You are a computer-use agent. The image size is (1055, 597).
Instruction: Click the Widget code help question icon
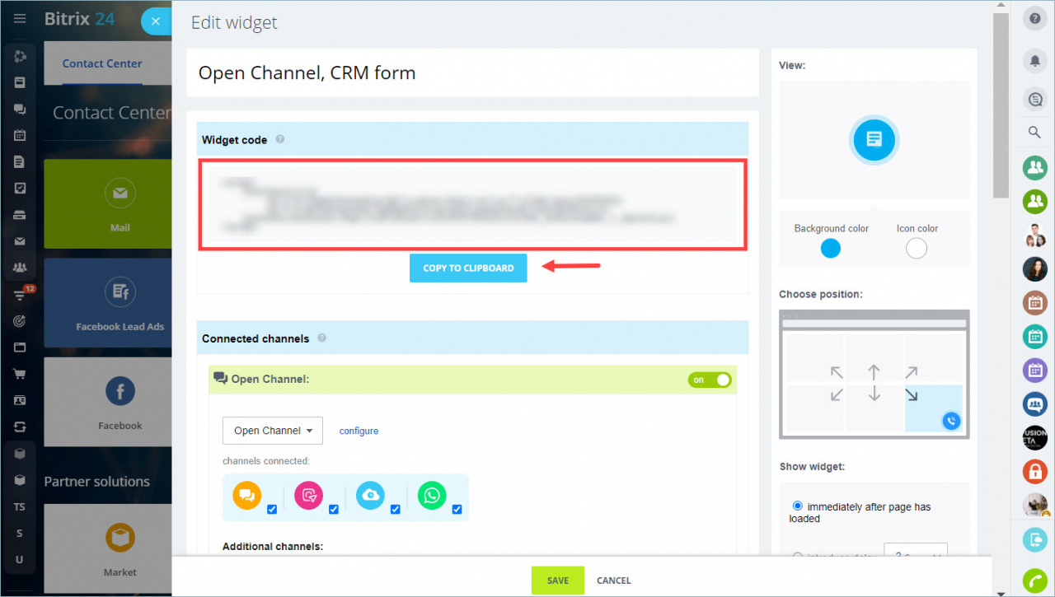(x=280, y=139)
